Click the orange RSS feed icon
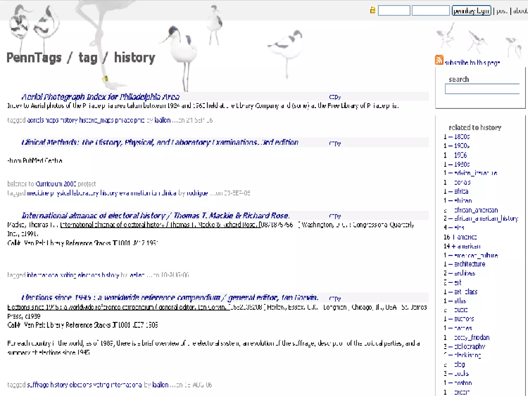The height and width of the screenshot is (396, 528). point(439,60)
